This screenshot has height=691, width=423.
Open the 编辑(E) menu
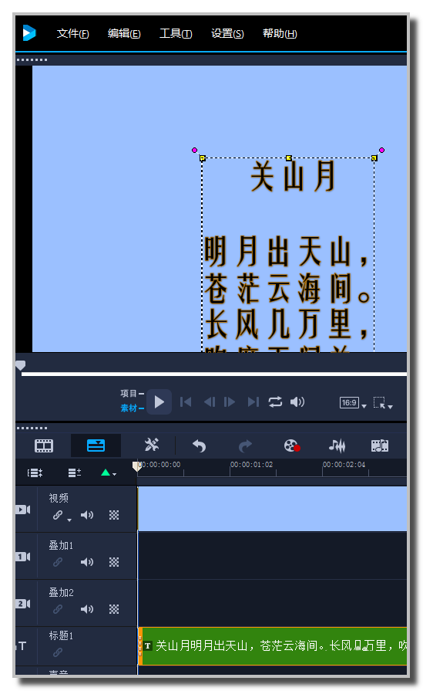pos(124,33)
